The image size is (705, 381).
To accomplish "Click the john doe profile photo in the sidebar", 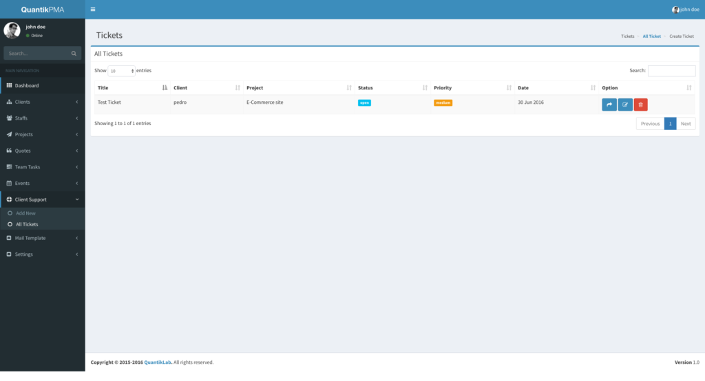I will coord(12,30).
